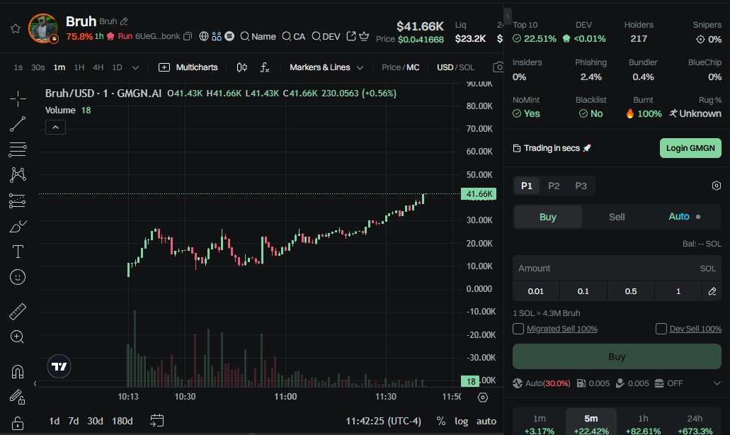Select the 1h stats period tab
Screen dimensions: 730x435
click(643, 423)
